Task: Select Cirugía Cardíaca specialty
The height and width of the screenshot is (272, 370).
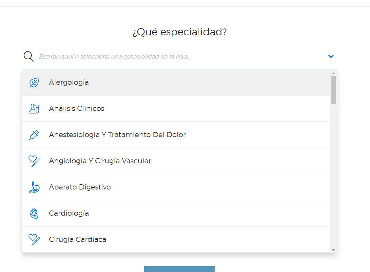Action: pos(78,240)
